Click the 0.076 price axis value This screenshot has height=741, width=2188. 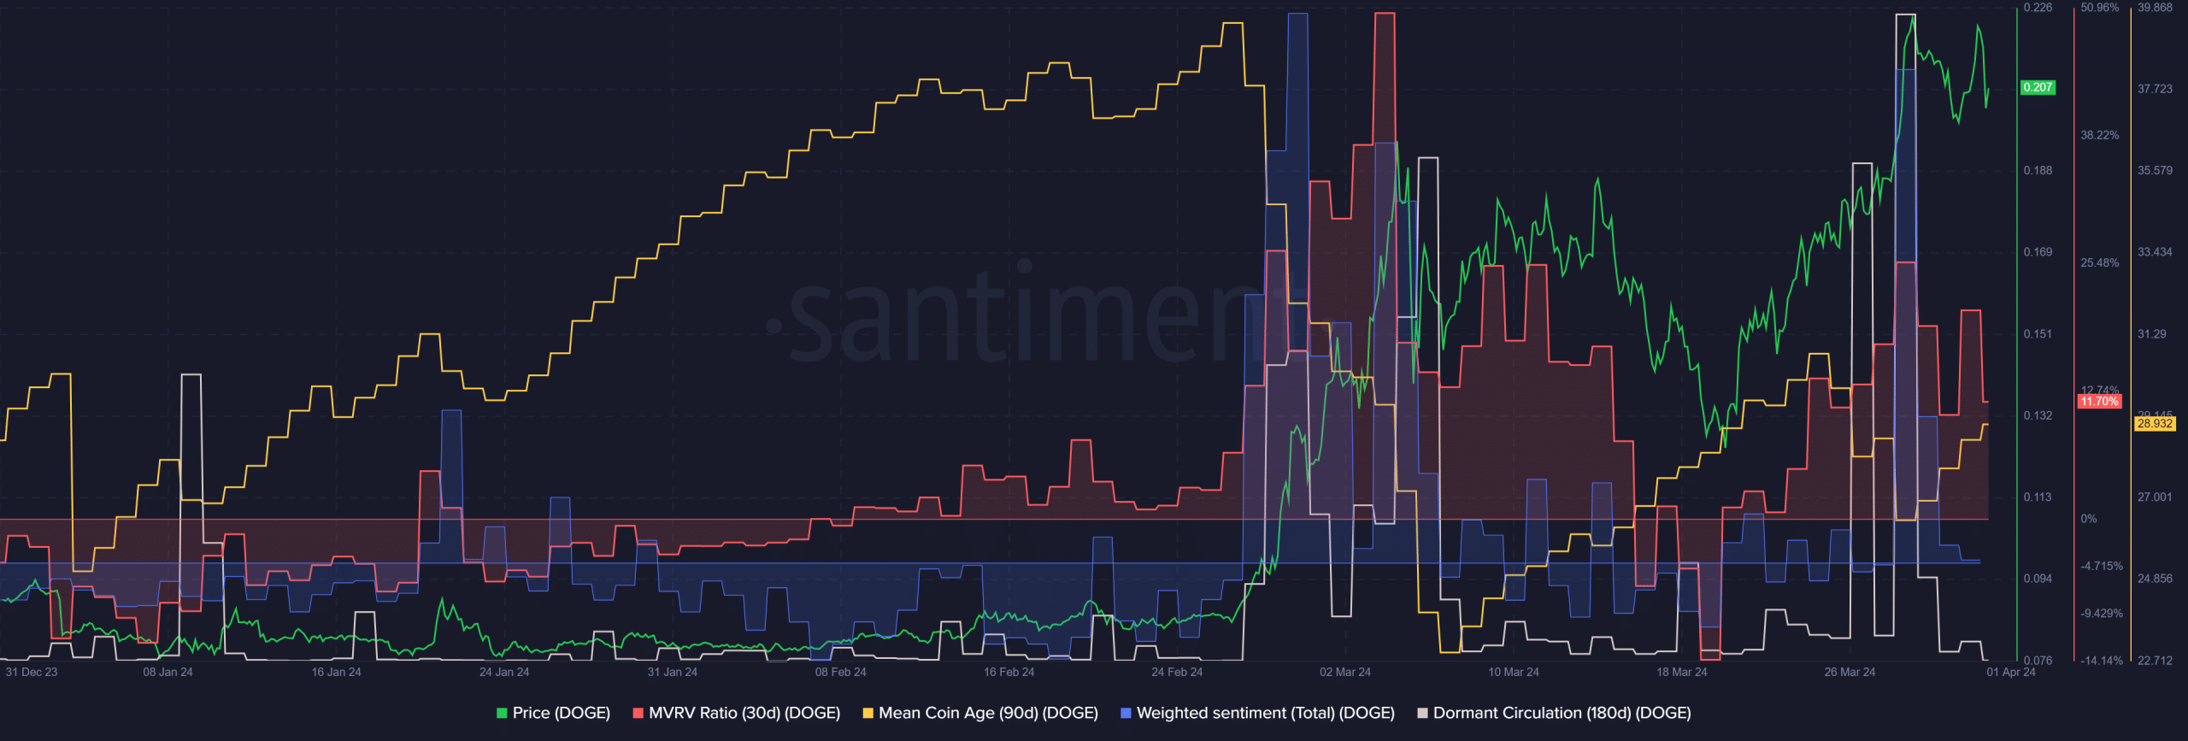[x=2038, y=660]
